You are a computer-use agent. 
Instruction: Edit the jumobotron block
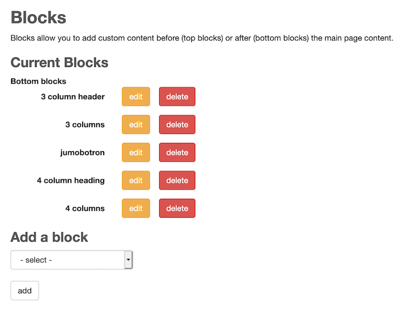136,152
